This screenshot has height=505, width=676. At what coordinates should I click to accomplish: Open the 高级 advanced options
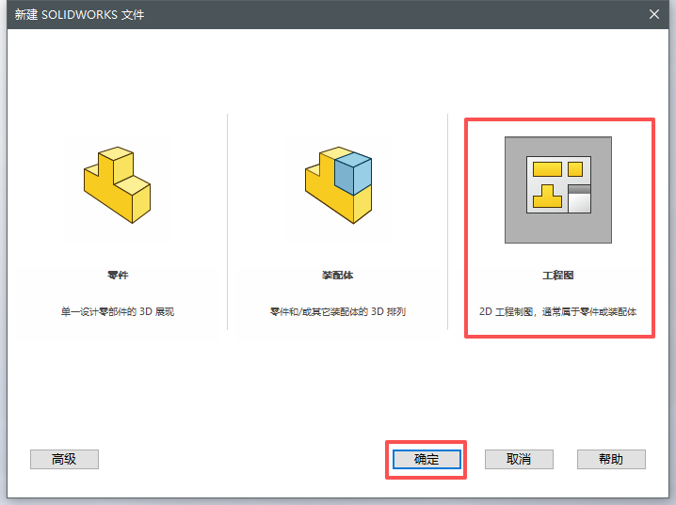64,459
